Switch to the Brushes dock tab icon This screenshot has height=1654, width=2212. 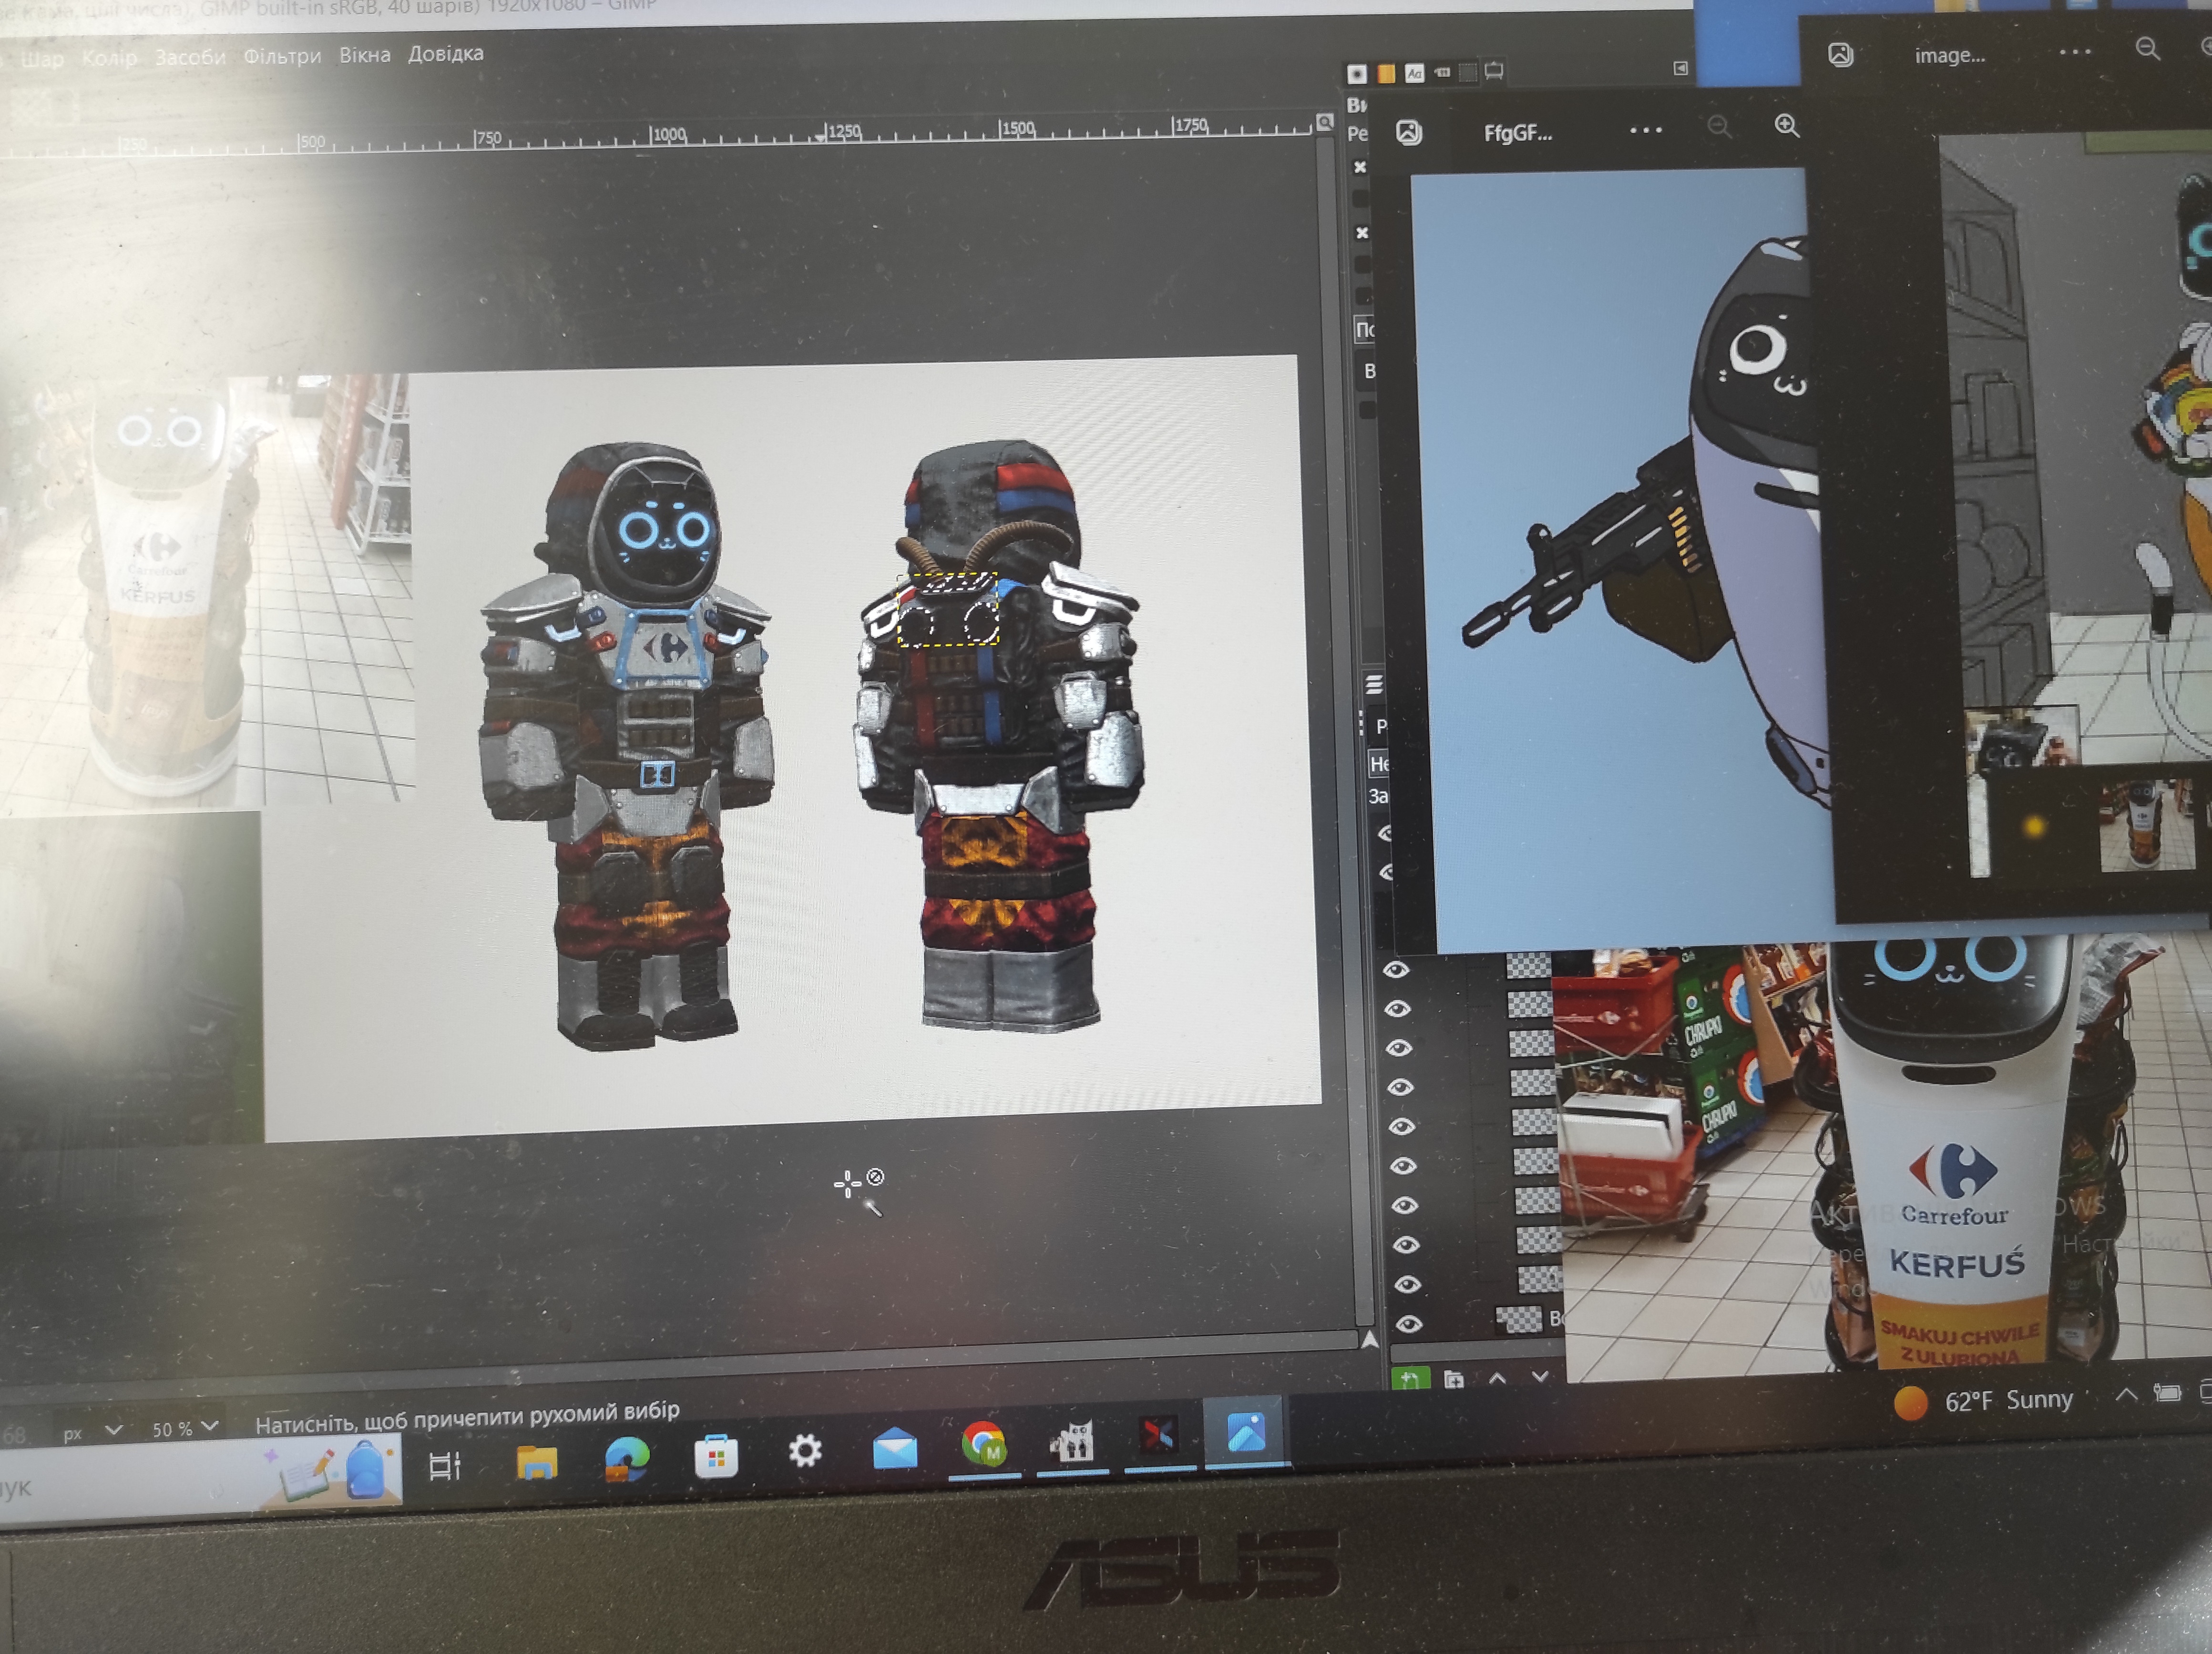point(1357,74)
